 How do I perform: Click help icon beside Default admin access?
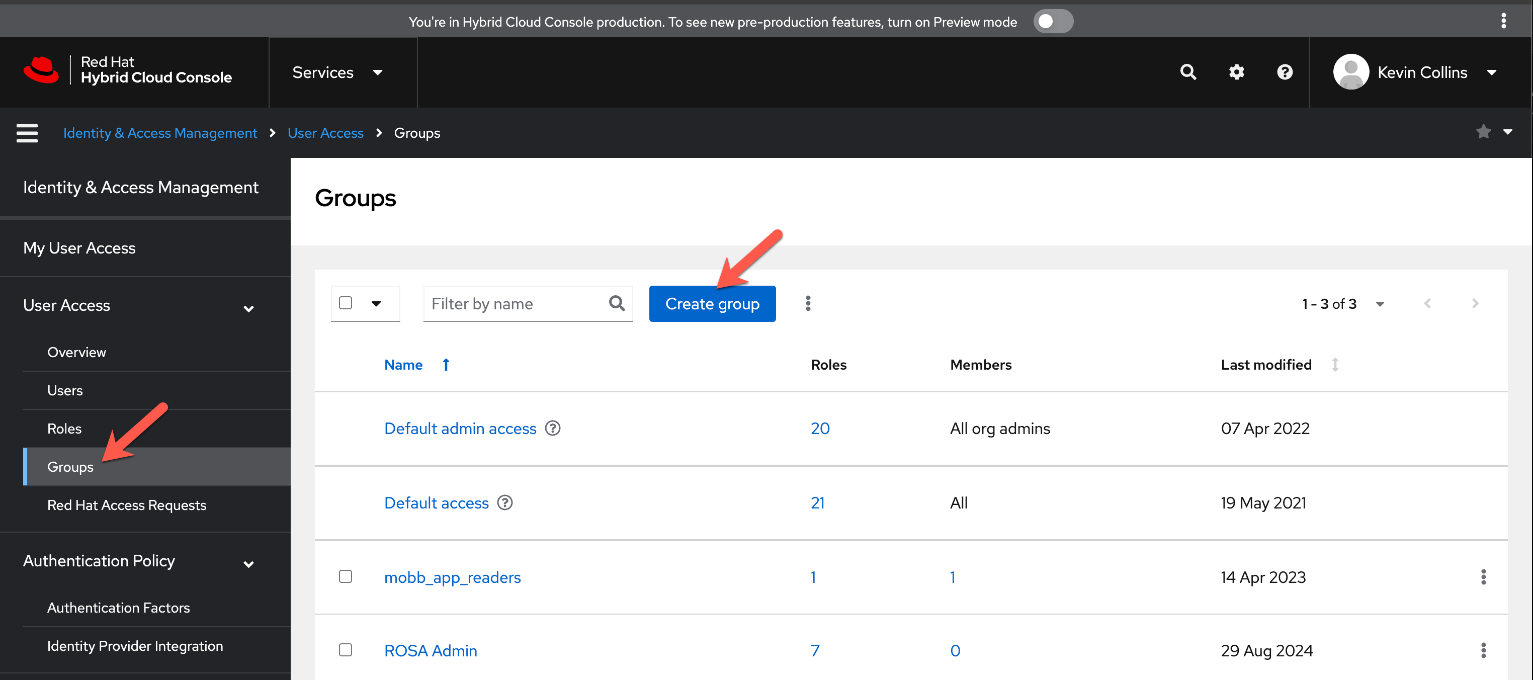[x=552, y=428]
